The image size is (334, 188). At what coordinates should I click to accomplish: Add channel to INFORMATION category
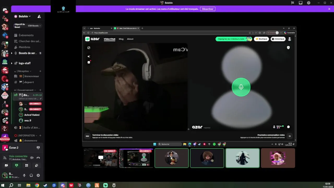tap(40, 136)
